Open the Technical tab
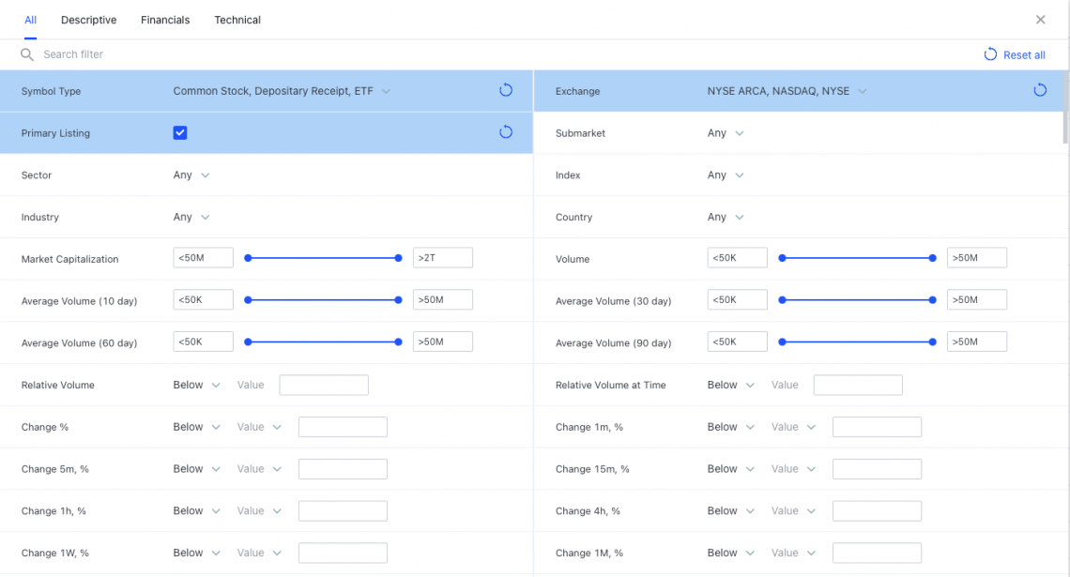Image resolution: width=1070 pixels, height=577 pixels. click(x=237, y=20)
